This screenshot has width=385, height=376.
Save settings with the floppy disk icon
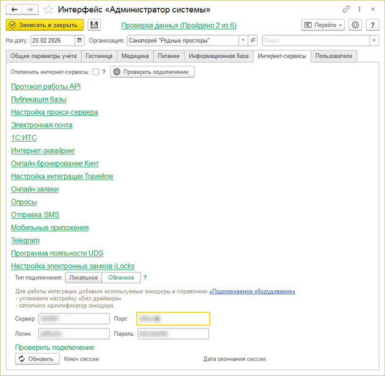(x=94, y=25)
